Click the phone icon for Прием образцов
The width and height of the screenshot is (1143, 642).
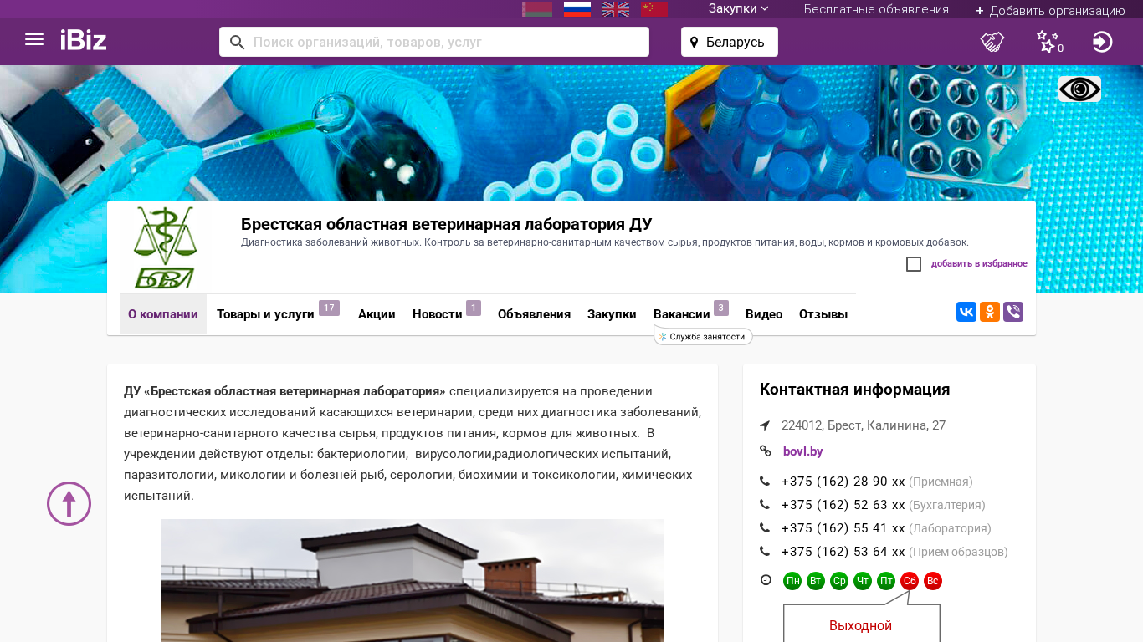(x=765, y=552)
